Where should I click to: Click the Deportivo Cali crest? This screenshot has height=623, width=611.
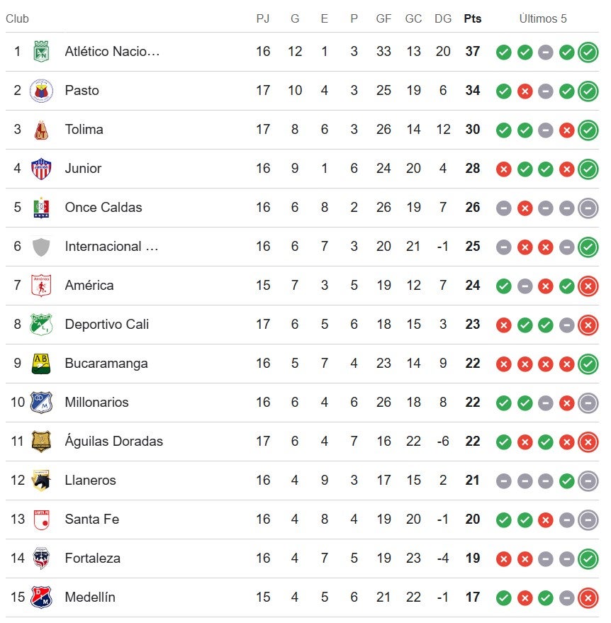pyautogui.click(x=41, y=325)
